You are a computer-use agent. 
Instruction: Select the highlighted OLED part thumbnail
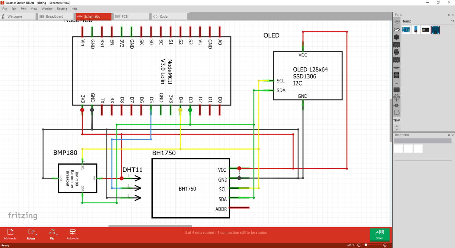pyautogui.click(x=435, y=30)
